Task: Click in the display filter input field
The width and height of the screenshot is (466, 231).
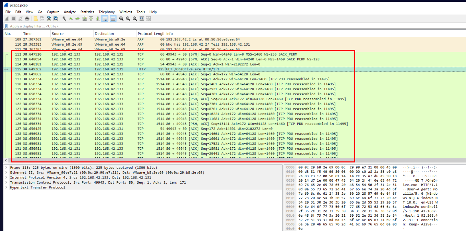Action: 206,26
